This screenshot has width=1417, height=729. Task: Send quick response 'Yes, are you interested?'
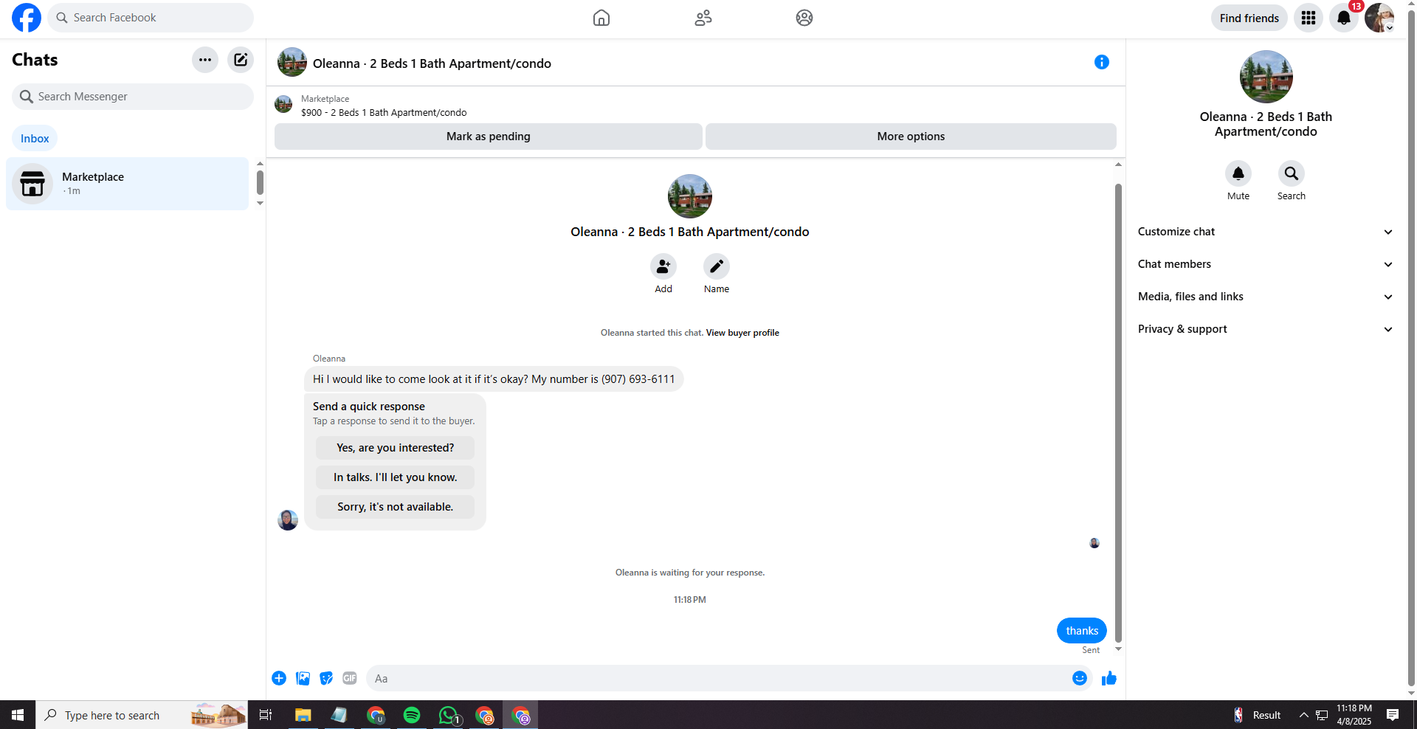395,448
